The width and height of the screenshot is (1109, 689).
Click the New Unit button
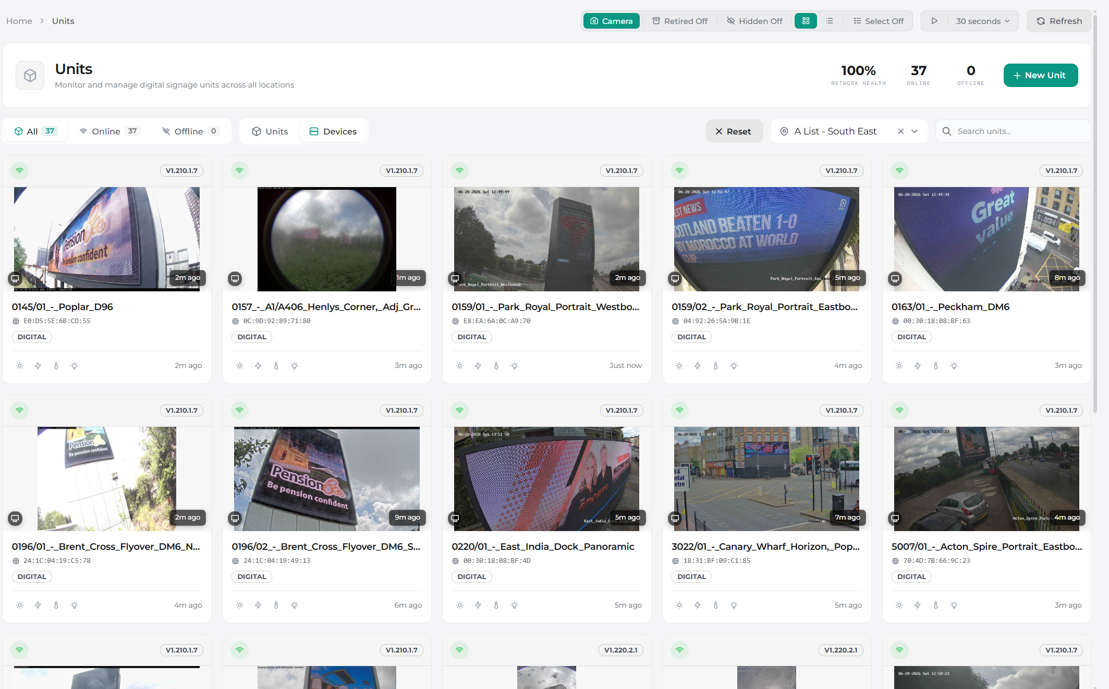pos(1040,75)
